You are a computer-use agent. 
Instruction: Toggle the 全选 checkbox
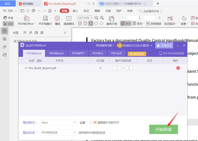pyautogui.click(x=26, y=60)
